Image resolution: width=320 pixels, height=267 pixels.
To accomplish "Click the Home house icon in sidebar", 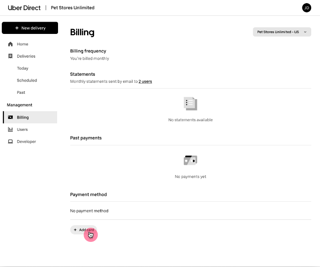I will coord(11,44).
